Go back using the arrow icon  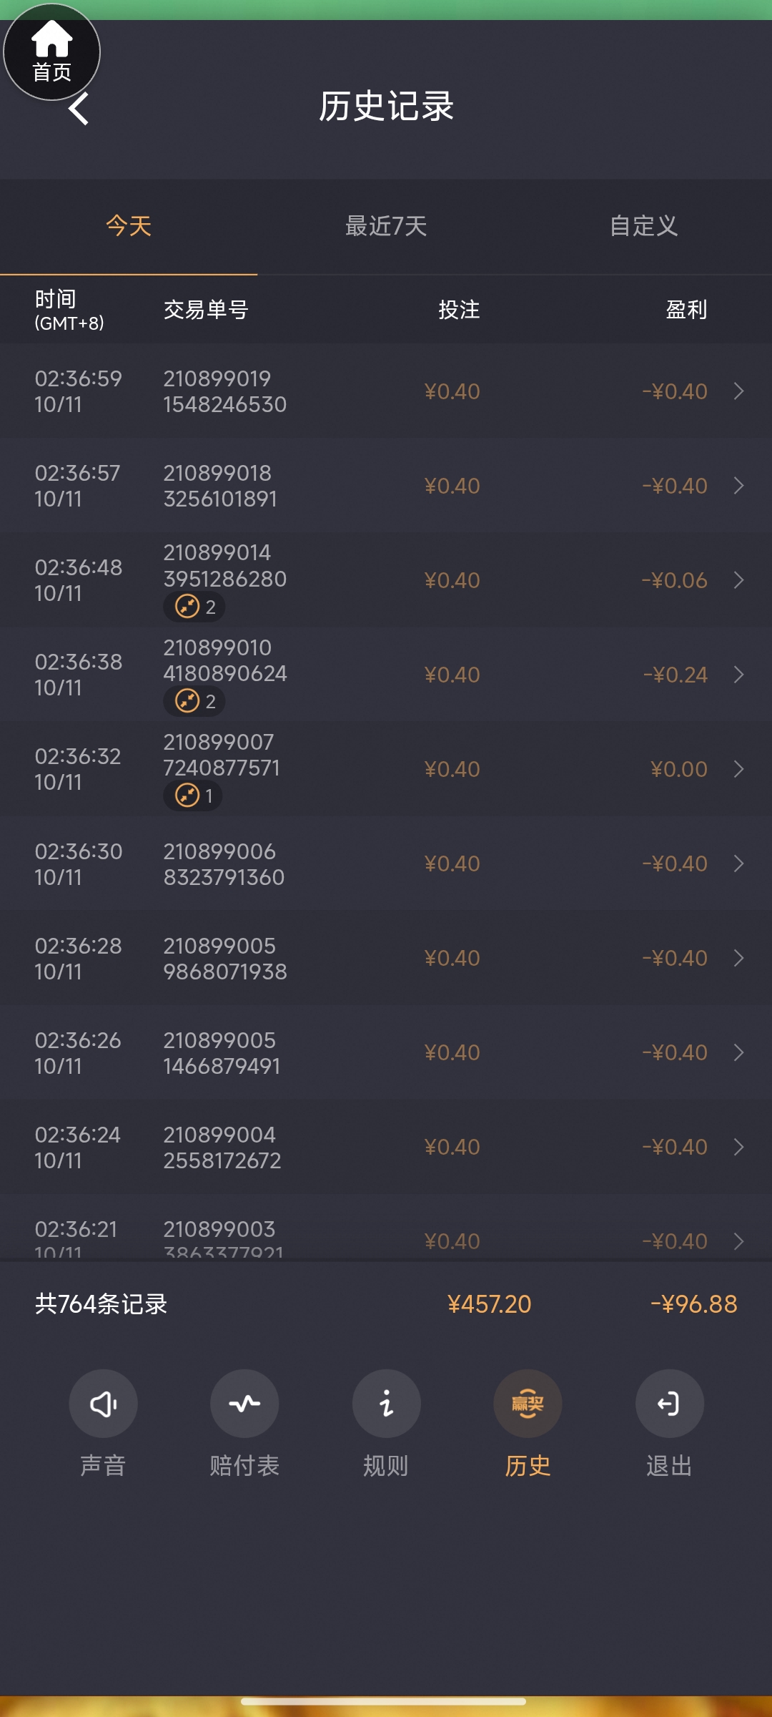click(x=79, y=109)
